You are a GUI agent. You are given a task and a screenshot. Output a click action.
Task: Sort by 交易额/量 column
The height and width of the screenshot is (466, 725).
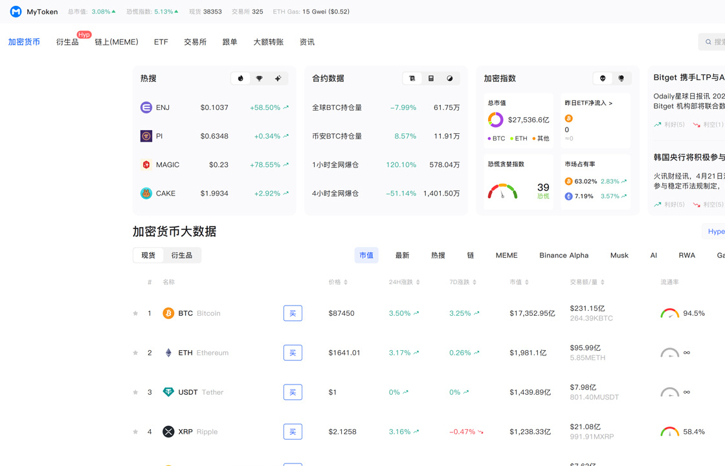(586, 282)
